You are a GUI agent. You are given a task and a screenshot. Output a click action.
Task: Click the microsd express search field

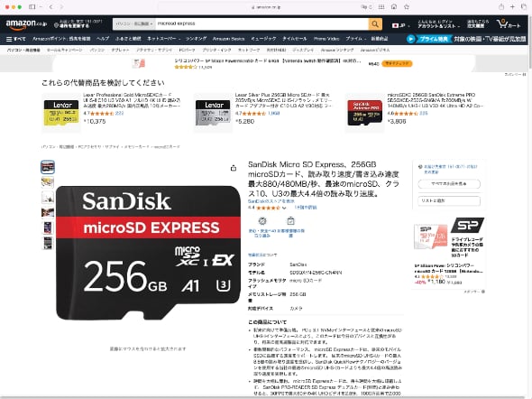coord(261,23)
